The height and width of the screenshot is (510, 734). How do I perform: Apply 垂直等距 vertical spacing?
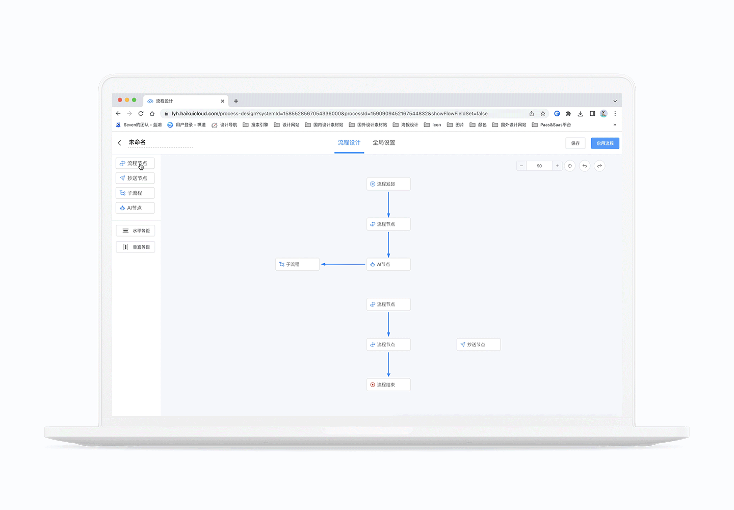pos(136,247)
